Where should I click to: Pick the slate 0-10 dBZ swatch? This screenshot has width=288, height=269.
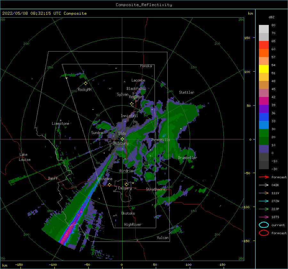[x=264, y=149]
